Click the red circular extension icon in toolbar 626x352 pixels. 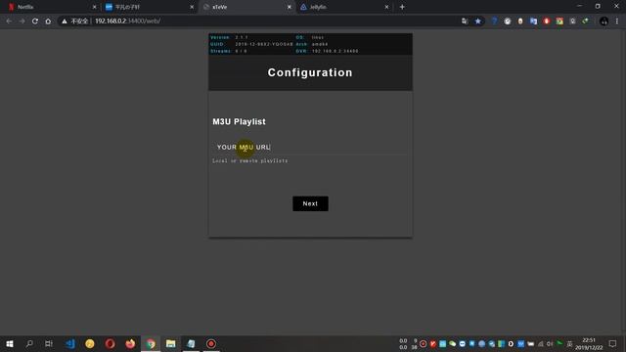(546, 22)
